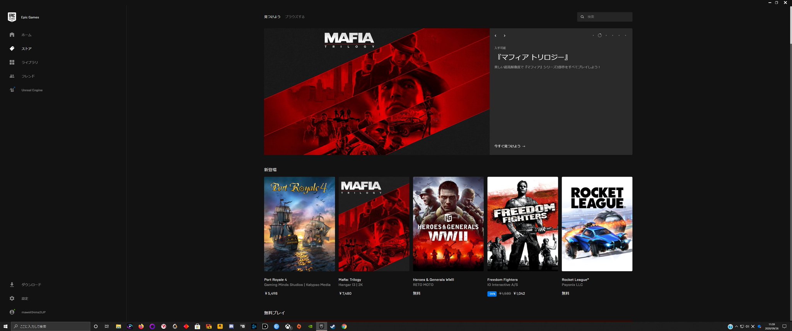This screenshot has height=331, width=792.
Task: Go to next carousel slide with right chevron
Action: coord(504,36)
